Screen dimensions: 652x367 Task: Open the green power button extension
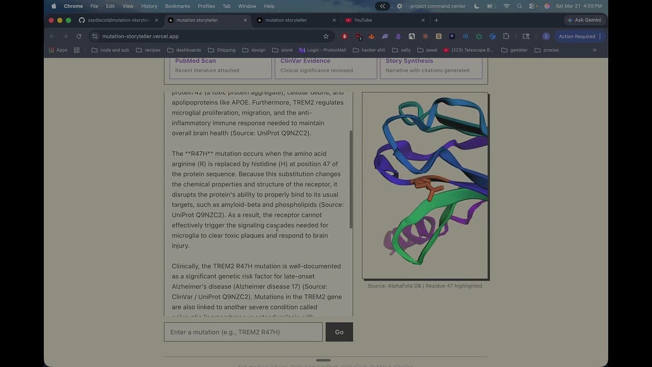(x=479, y=36)
